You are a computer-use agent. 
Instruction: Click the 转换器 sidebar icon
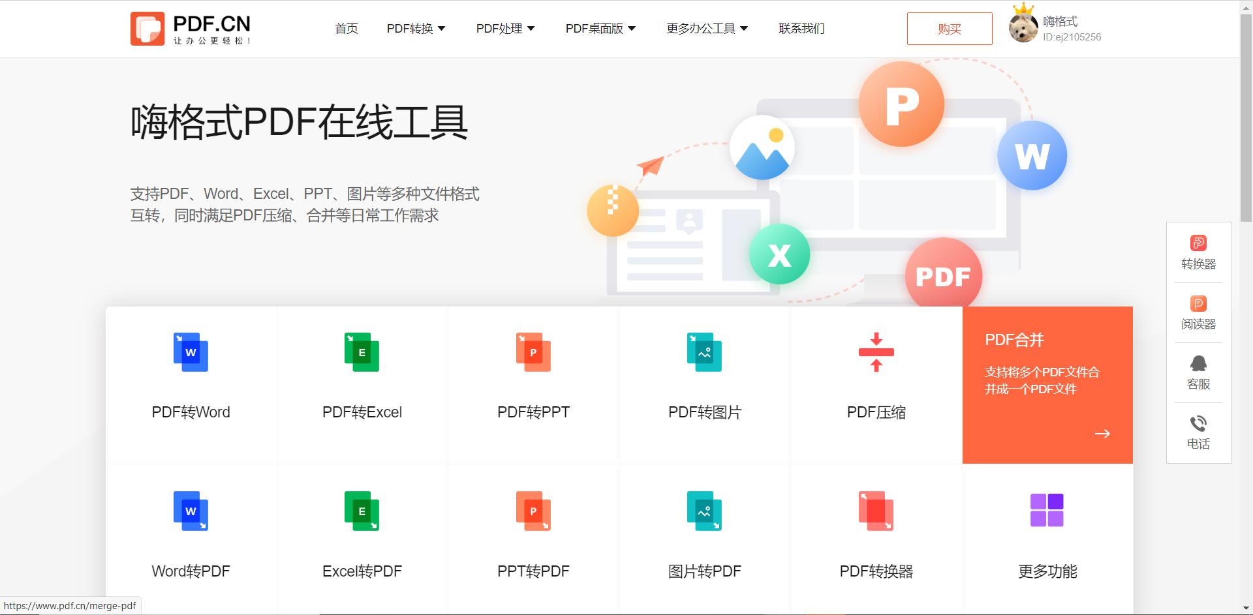click(1198, 243)
